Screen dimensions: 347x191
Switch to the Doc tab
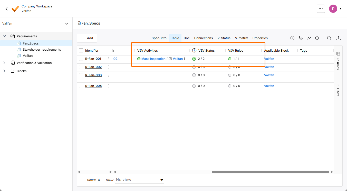pos(187,38)
